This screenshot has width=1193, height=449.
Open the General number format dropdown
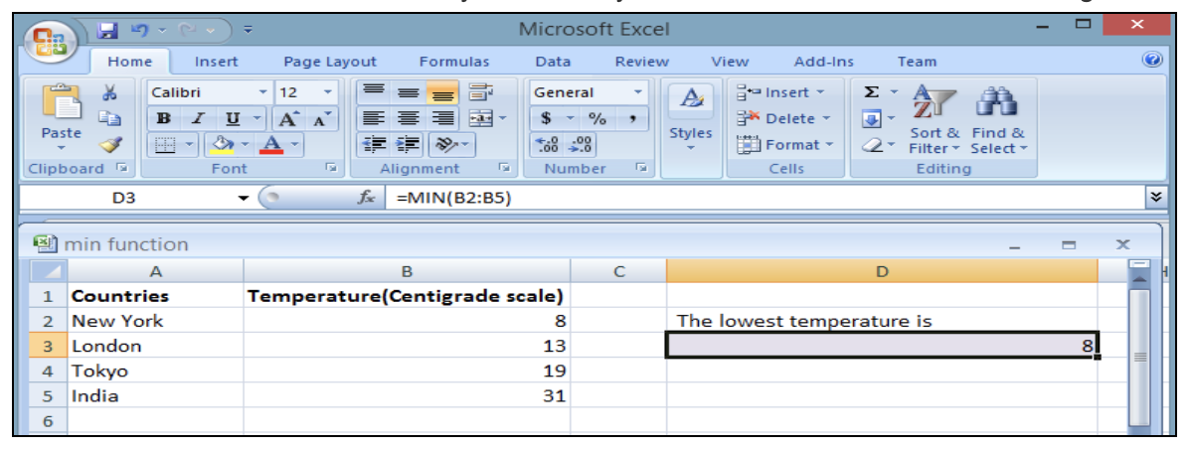click(x=638, y=92)
